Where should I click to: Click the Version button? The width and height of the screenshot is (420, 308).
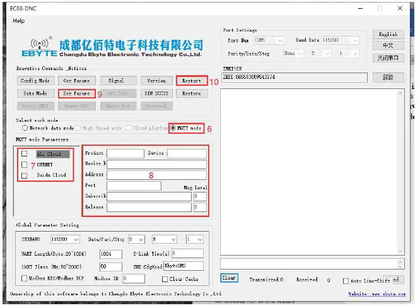[156, 81]
